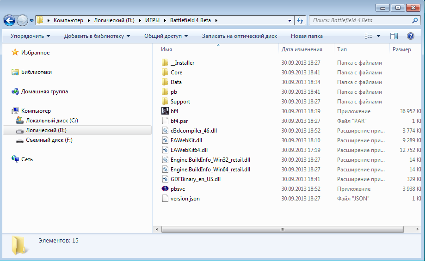The width and height of the screenshot is (425, 261).
Task: Click the horizontal scrollbar right arrow
Action: pos(417,229)
